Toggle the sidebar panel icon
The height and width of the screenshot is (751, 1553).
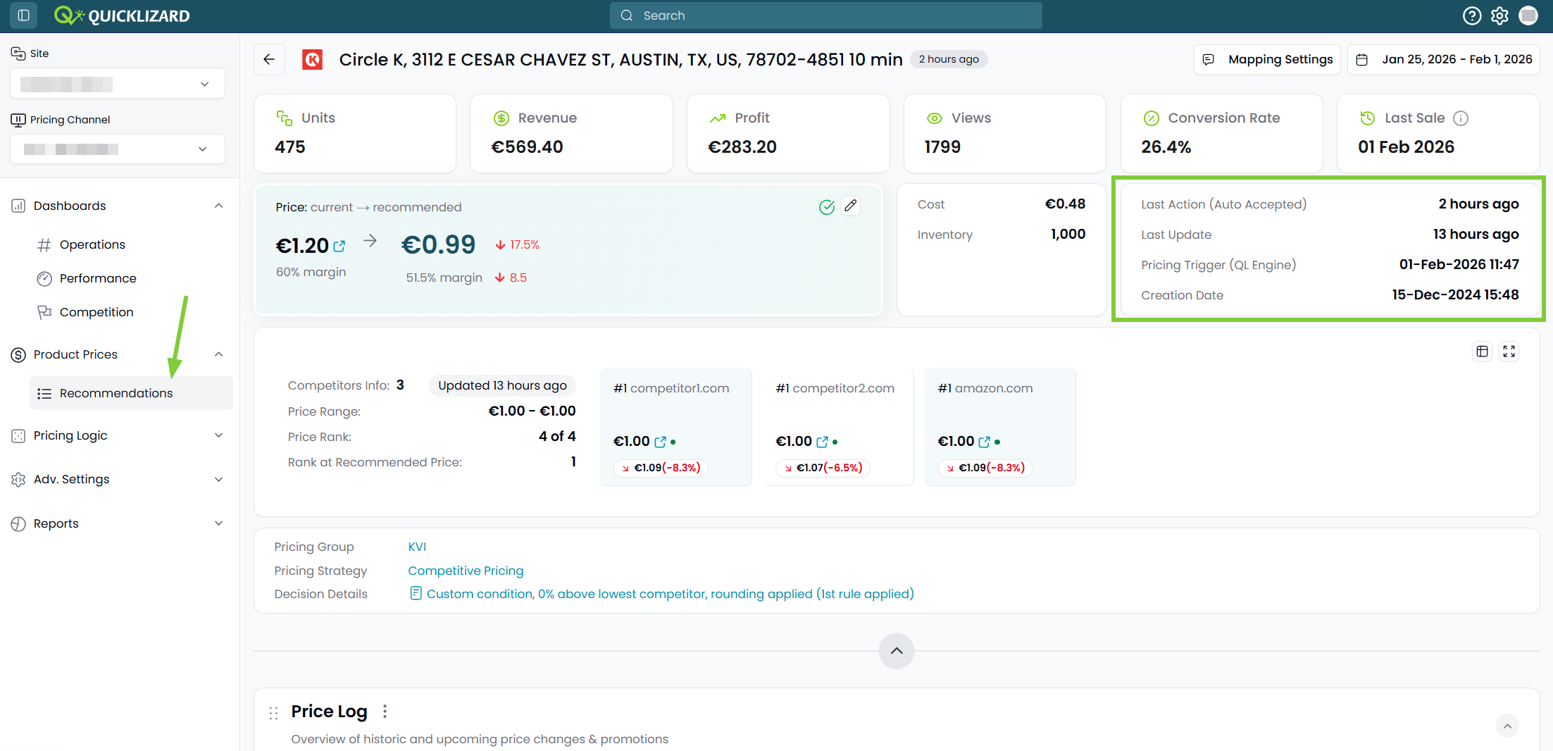click(23, 15)
